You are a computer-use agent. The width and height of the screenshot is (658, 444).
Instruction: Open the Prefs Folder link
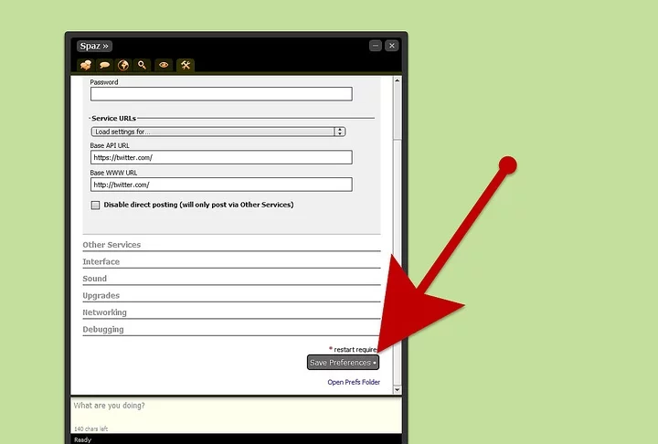(x=354, y=382)
